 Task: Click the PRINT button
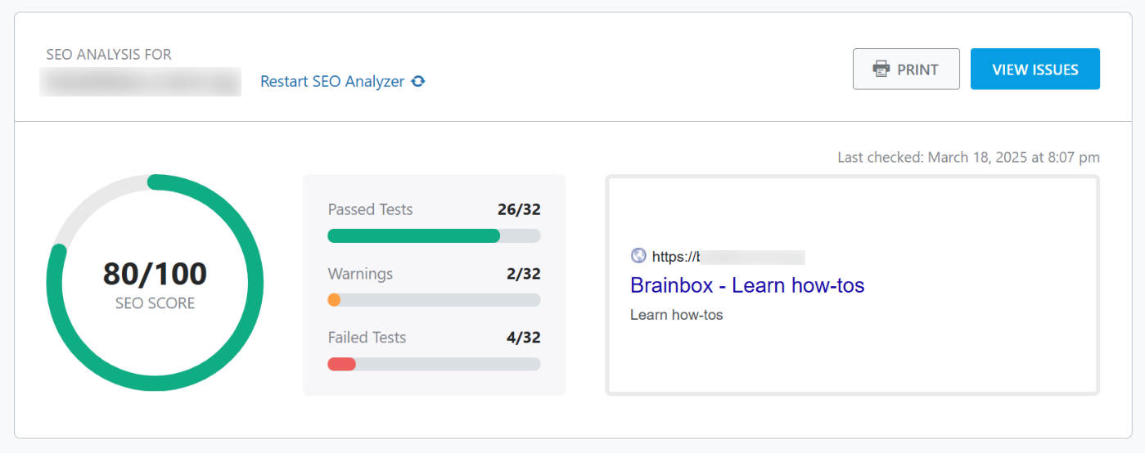(x=906, y=69)
